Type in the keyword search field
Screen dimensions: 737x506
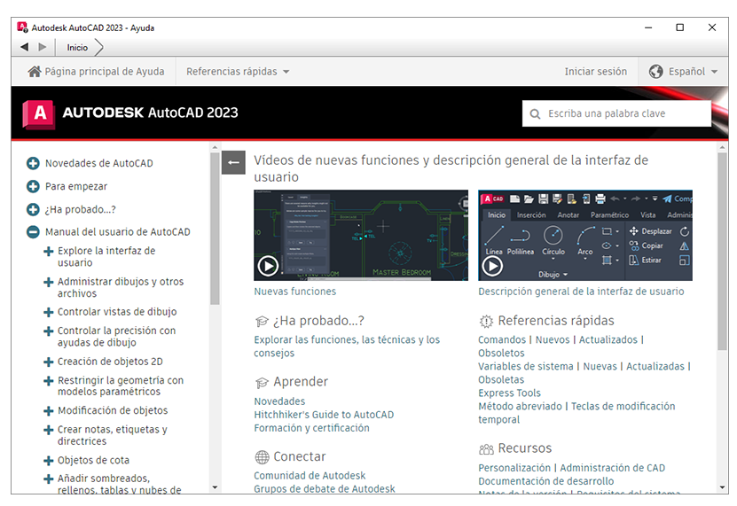pos(616,113)
